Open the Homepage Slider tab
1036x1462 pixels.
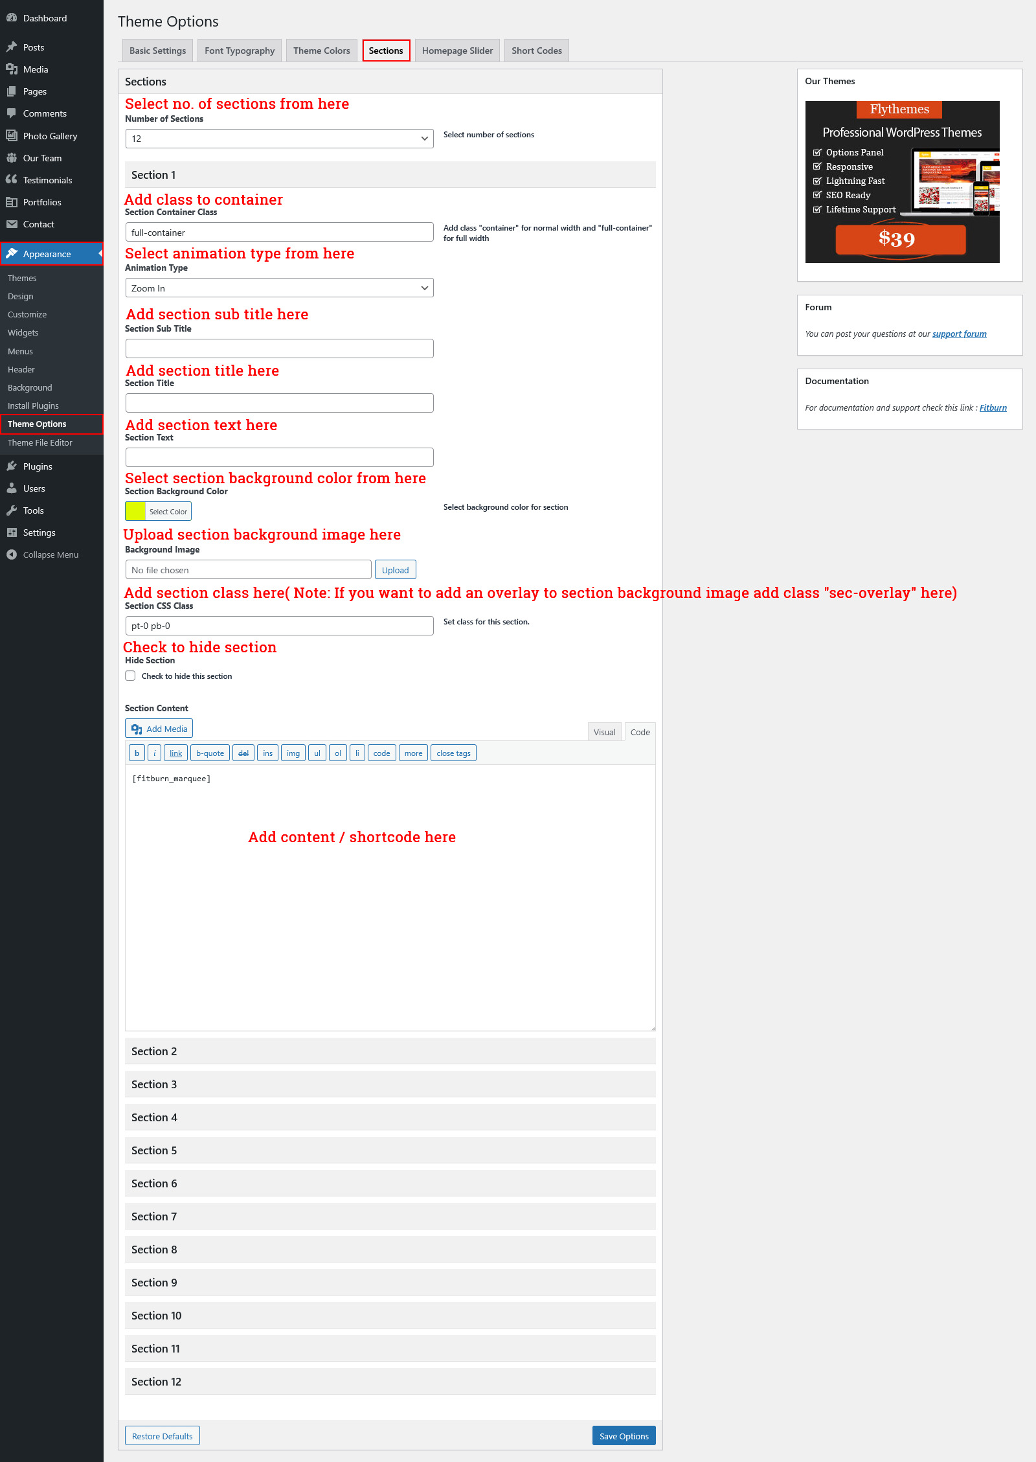point(457,51)
